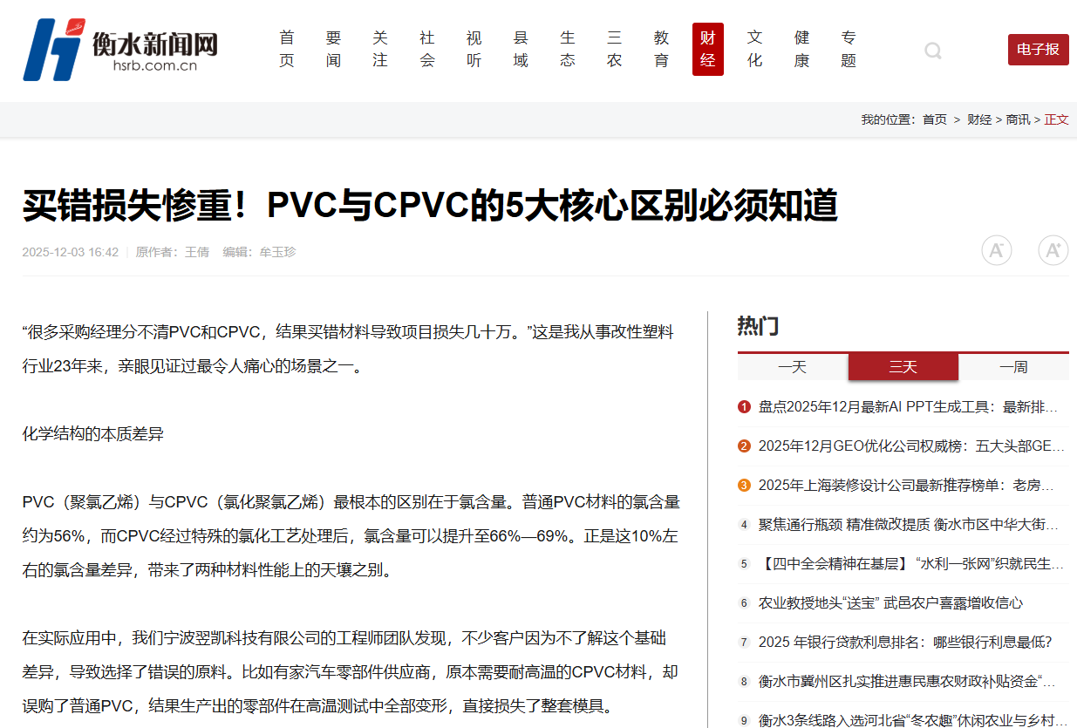Open the 专题 navigation section
This screenshot has height=728, width=1077.
(848, 50)
